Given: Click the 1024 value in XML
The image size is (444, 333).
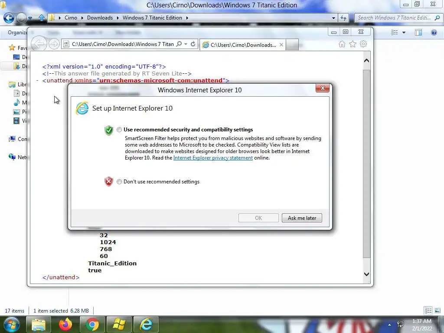Looking at the screenshot, I should [108, 242].
